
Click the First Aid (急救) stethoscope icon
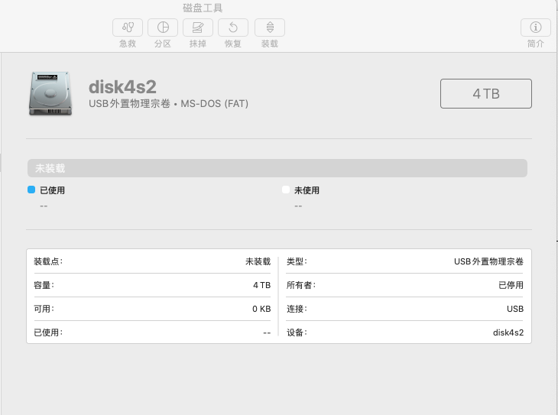coord(128,28)
